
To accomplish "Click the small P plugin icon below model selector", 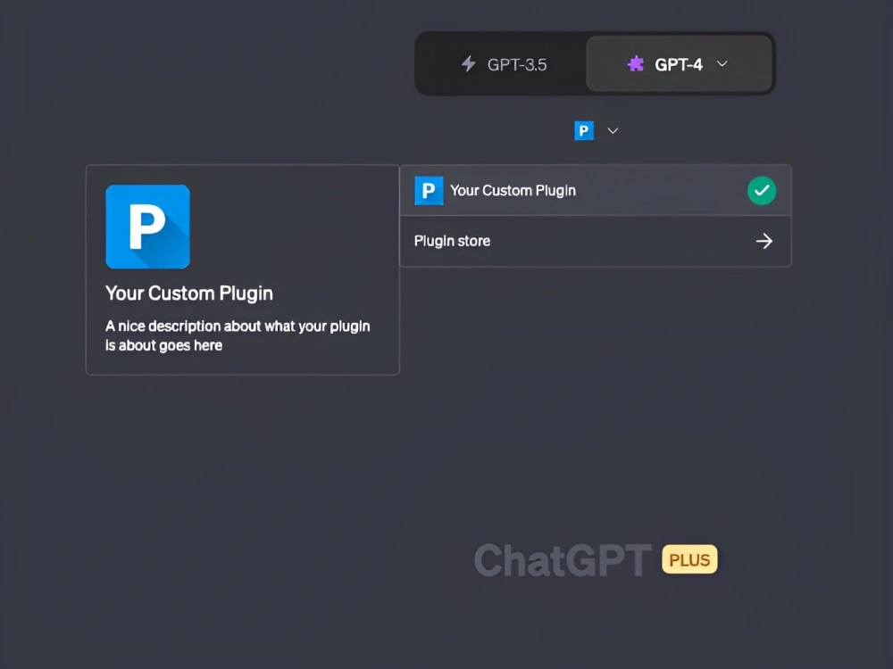I will tap(584, 131).
